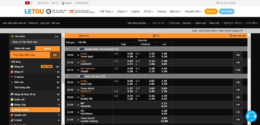Click the Fnatic partner logo

[71, 11]
